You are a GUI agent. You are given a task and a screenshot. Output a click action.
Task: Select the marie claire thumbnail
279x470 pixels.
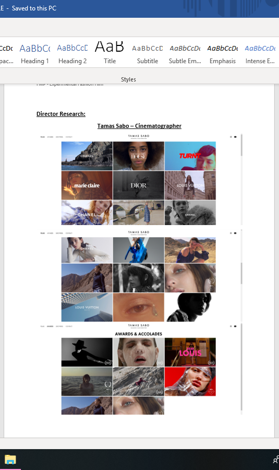tap(87, 185)
